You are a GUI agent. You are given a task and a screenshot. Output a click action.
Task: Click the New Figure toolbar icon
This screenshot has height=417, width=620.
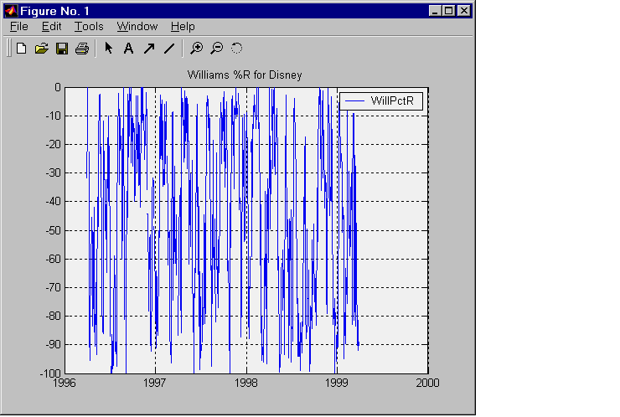[x=22, y=49]
